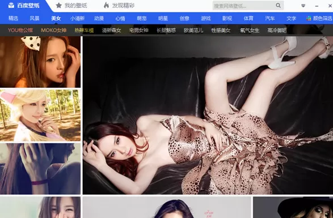Select 美女 category tab
The height and width of the screenshot is (218, 333).
pos(56,19)
